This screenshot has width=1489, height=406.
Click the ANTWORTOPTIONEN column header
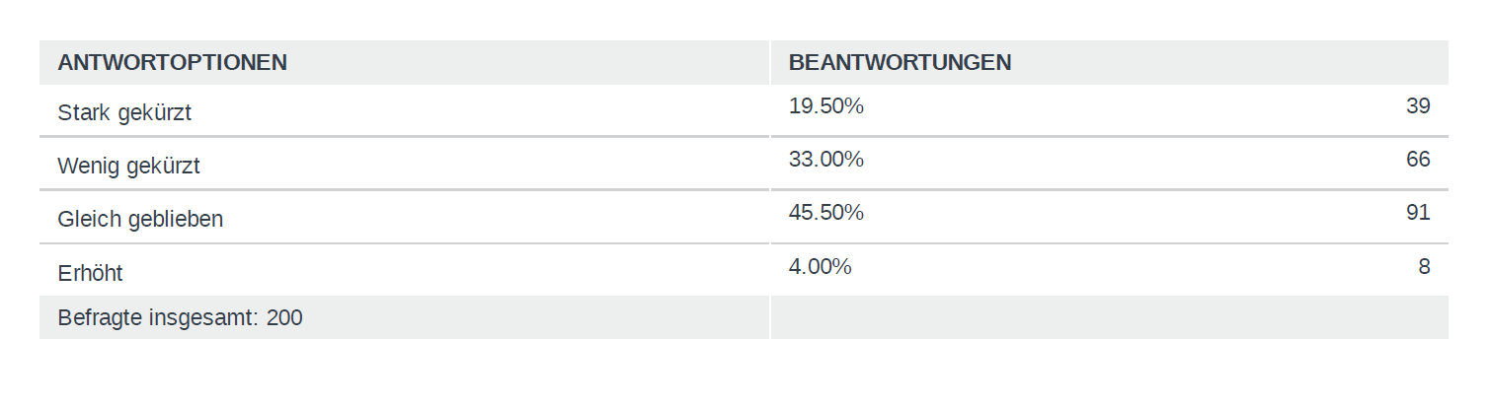[173, 63]
